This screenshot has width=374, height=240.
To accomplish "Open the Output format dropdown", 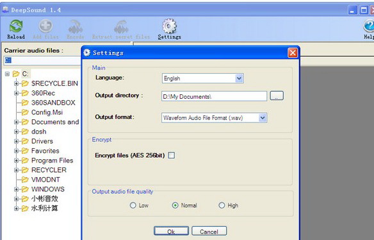I will point(263,117).
